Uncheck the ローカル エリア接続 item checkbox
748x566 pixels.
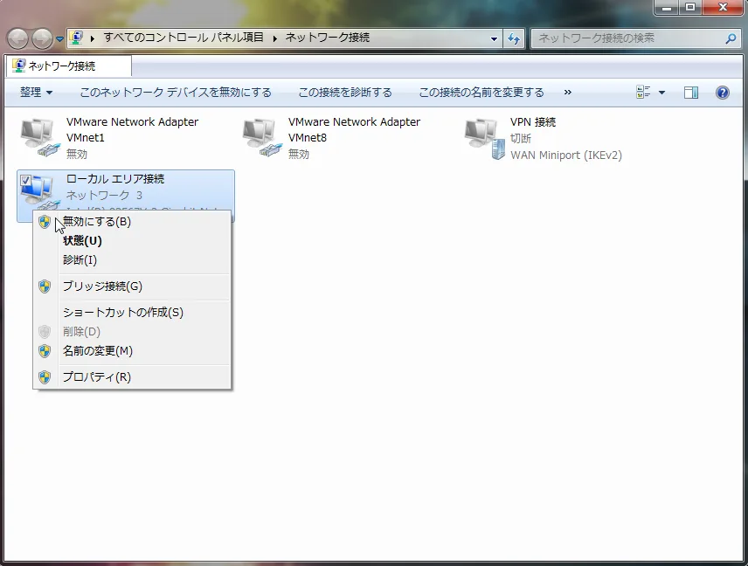pyautogui.click(x=25, y=180)
